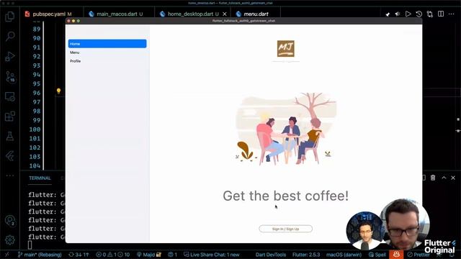Open Dart DevTools from status bar
This screenshot has width=461, height=259.
[271, 255]
